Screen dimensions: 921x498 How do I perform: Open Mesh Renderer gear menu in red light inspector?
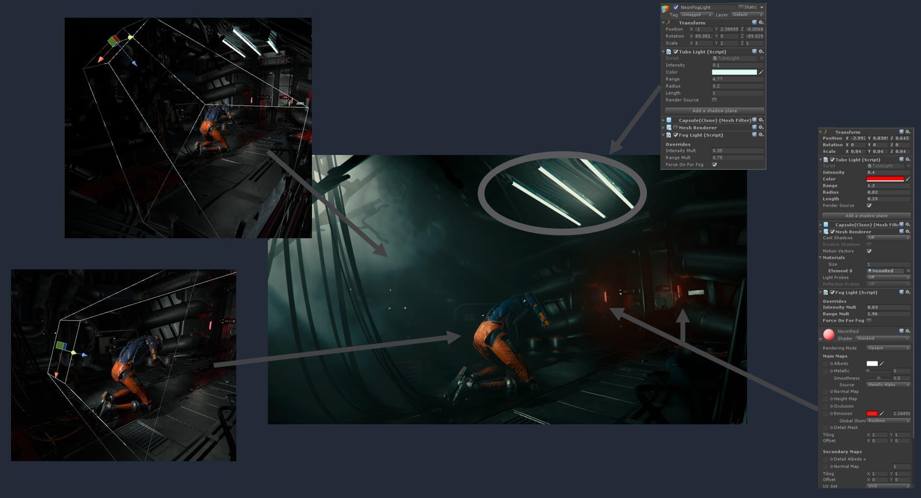pyautogui.click(x=908, y=232)
